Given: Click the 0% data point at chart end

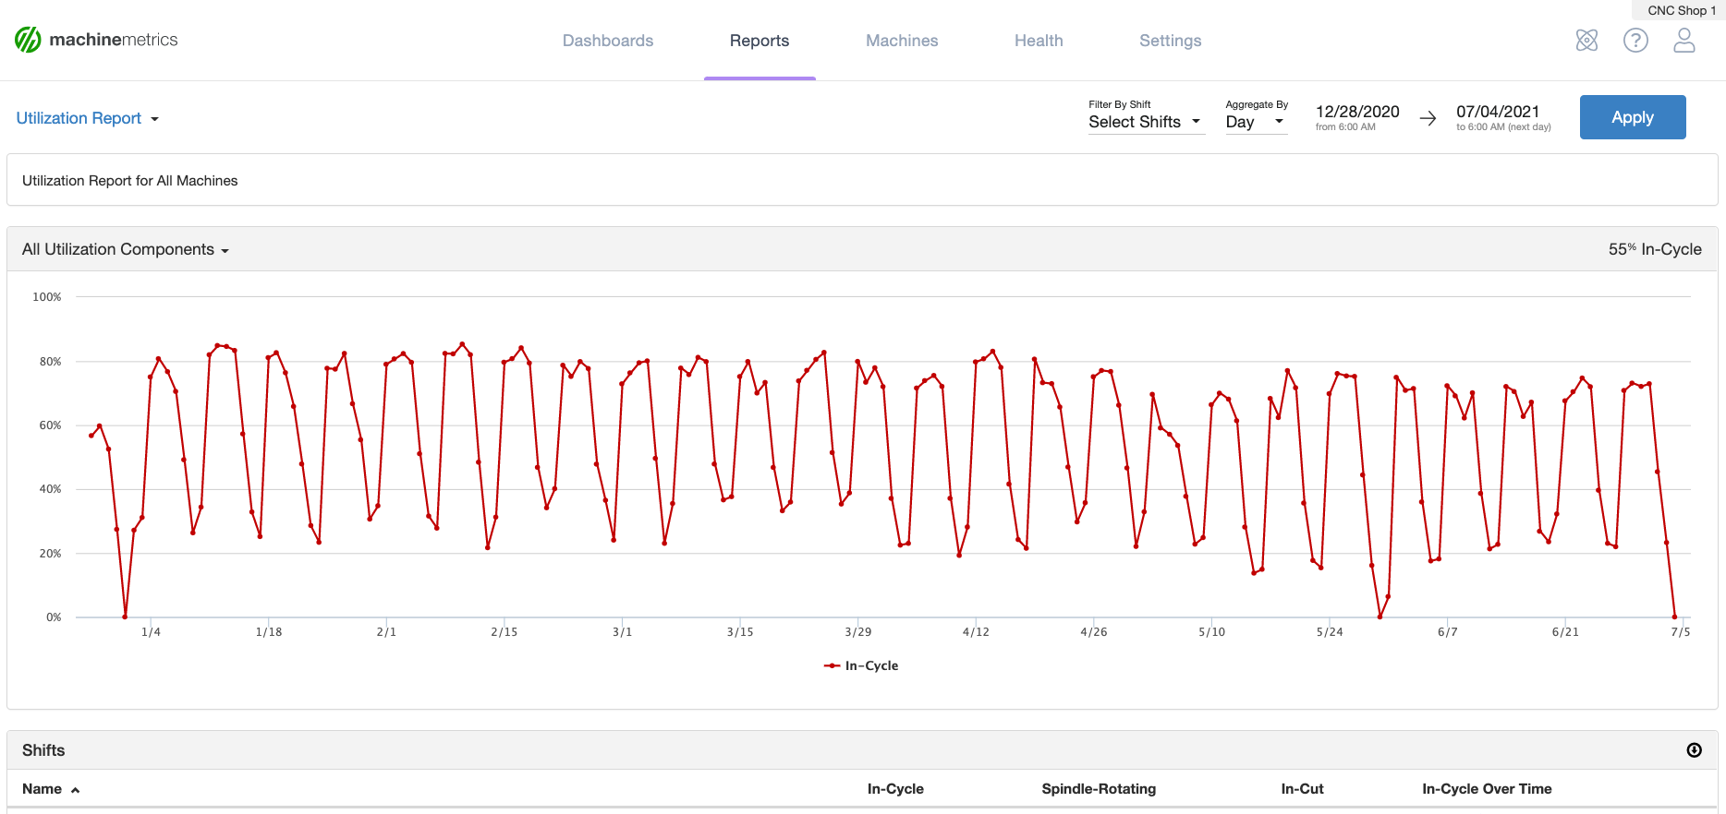Looking at the screenshot, I should (x=1674, y=616).
